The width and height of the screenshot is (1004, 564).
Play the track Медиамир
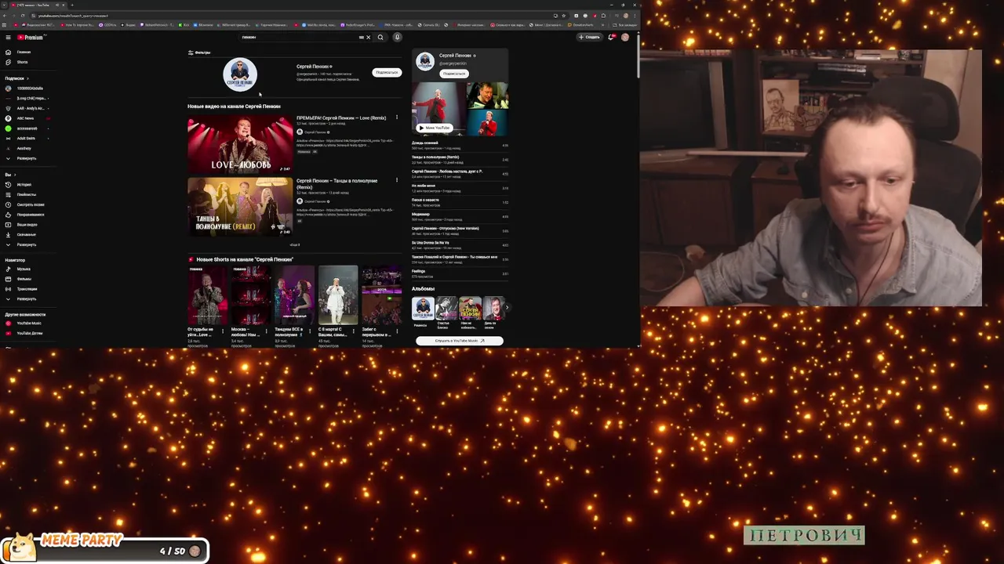point(460,216)
